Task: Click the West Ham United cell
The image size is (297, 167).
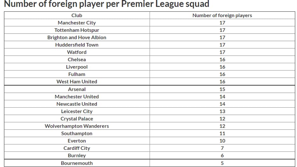Action: [x=77, y=82]
